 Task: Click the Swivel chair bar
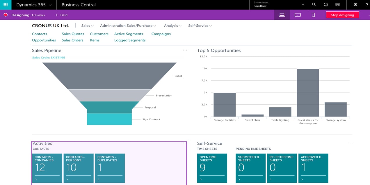pos(252,115)
